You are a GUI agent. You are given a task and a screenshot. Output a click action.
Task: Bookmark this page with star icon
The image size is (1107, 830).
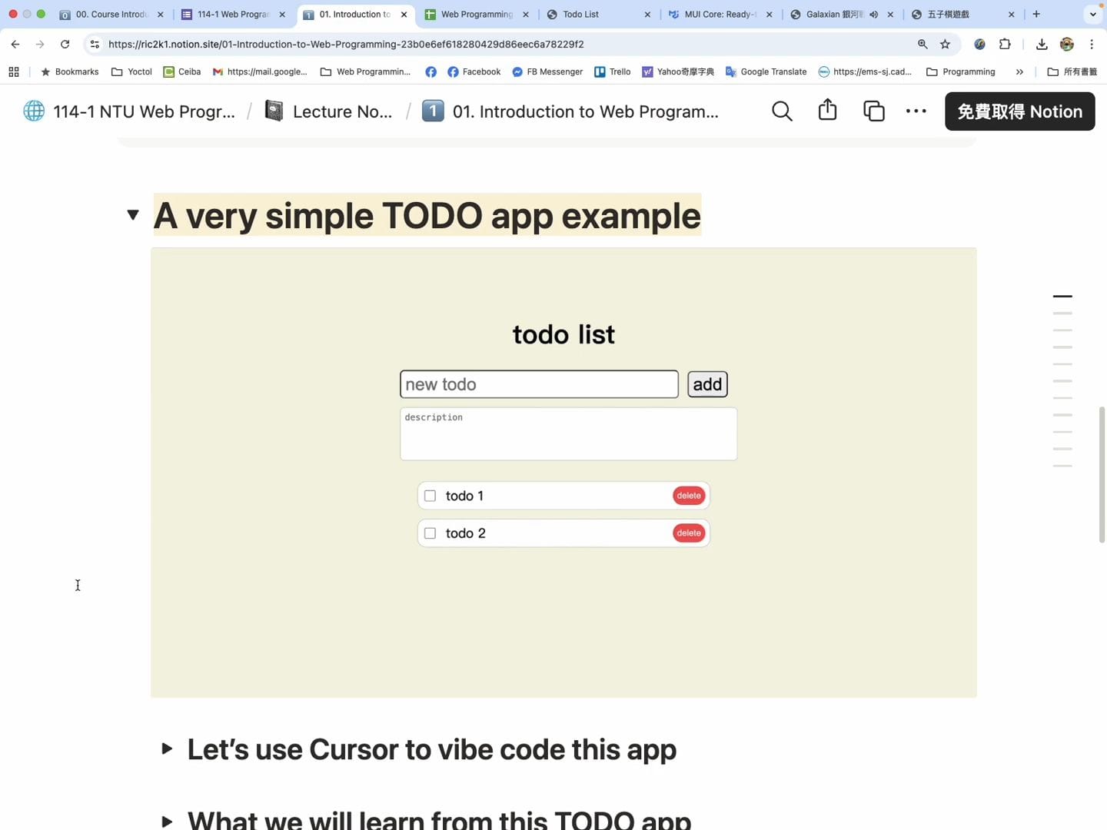(x=945, y=45)
